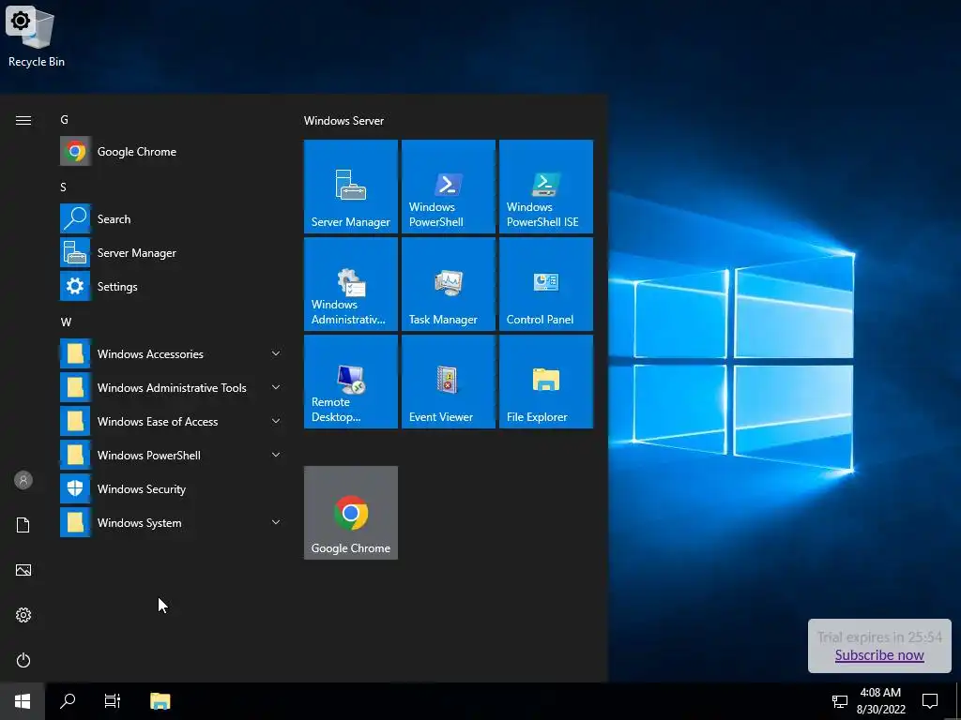Launch the Google Chrome tile
The width and height of the screenshot is (961, 720).
[351, 513]
